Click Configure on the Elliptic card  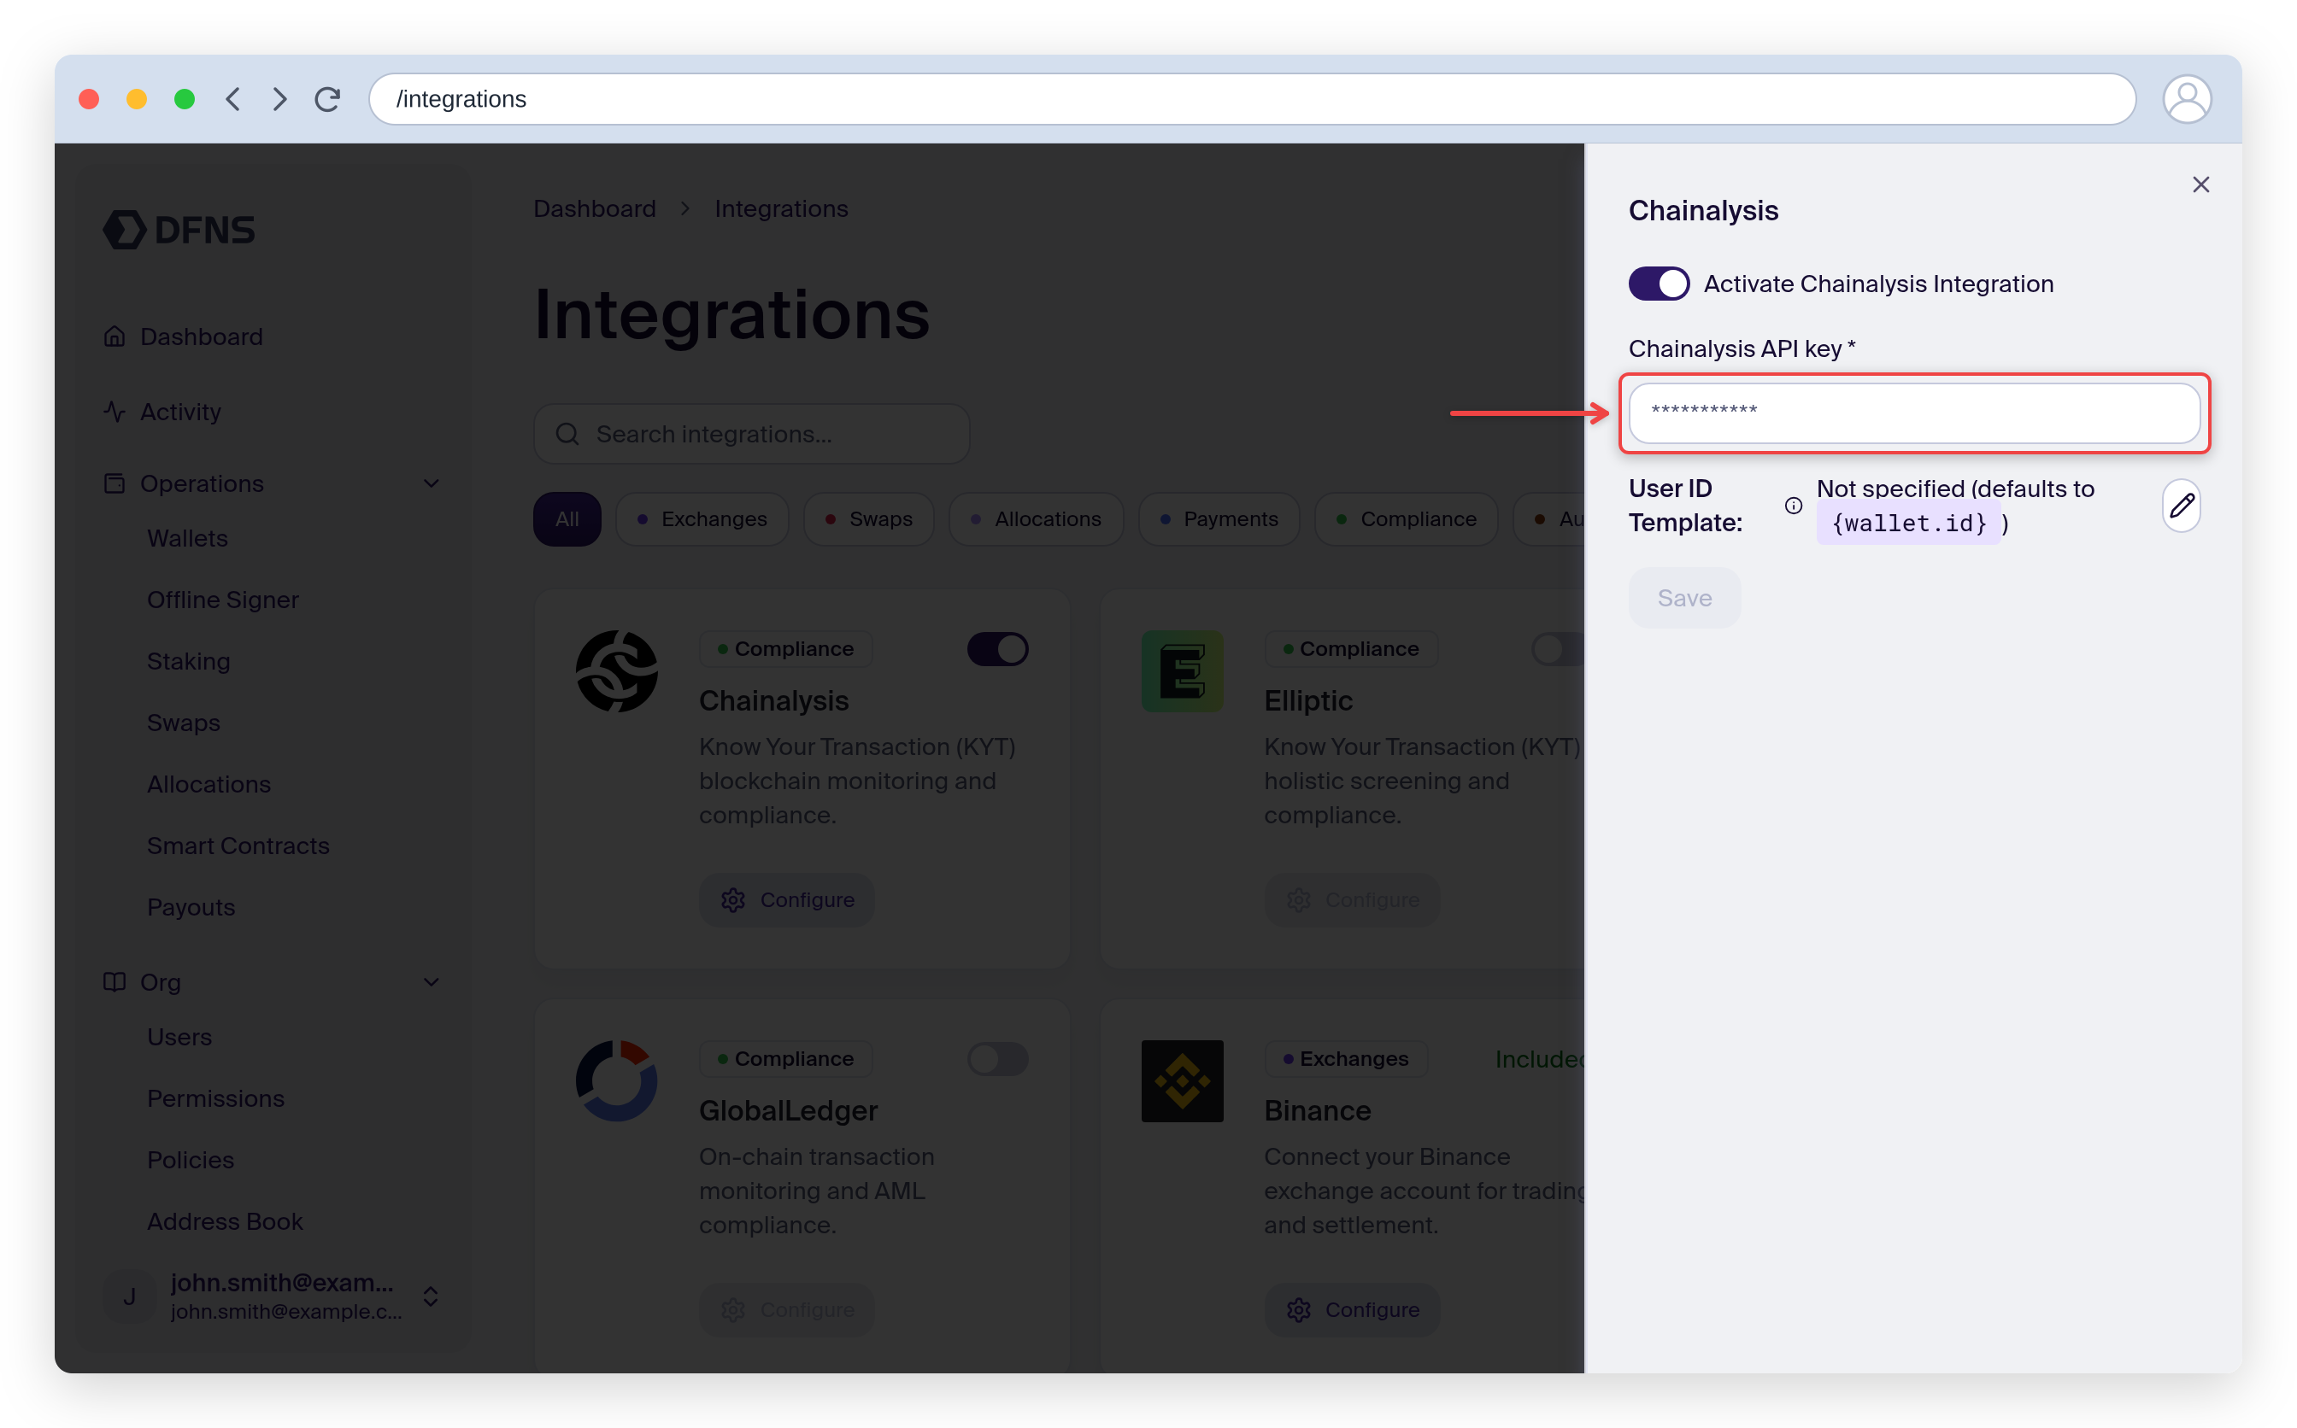pos(1352,900)
